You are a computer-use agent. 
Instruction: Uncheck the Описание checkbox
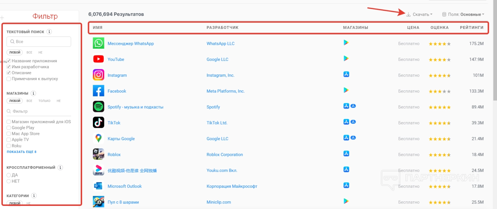tap(9, 73)
